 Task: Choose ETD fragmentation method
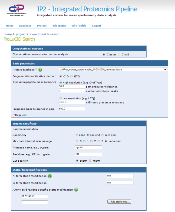pyautogui.click(x=71, y=76)
